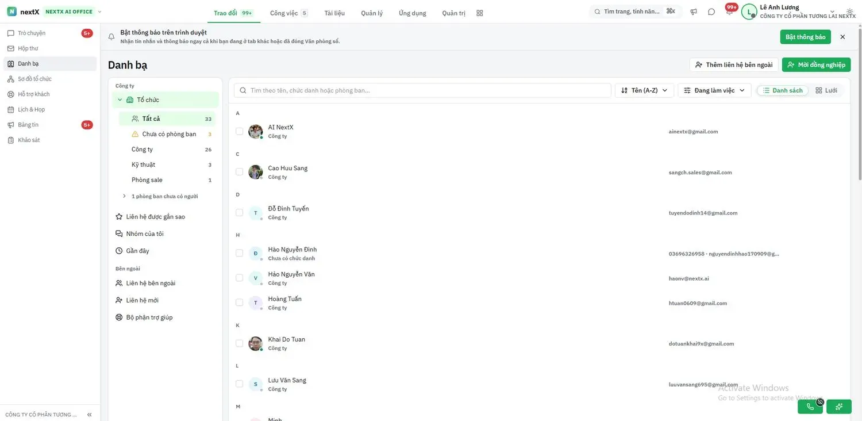
Task: Open the apps grid icon in top navigation
Action: 480,13
